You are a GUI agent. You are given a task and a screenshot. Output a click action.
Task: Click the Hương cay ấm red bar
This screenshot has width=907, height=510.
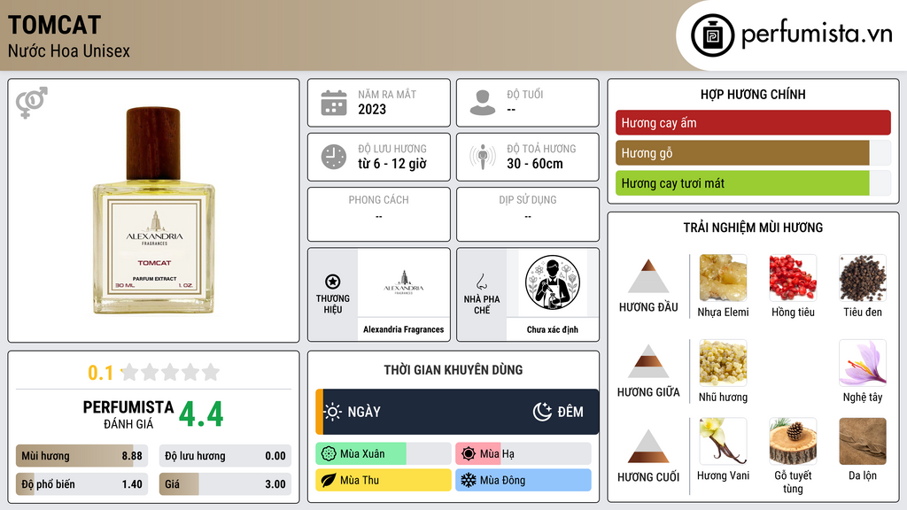753,122
